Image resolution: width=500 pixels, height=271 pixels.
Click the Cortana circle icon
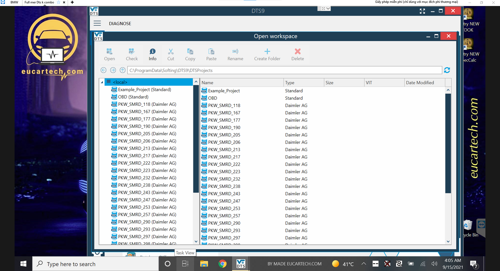168,264
